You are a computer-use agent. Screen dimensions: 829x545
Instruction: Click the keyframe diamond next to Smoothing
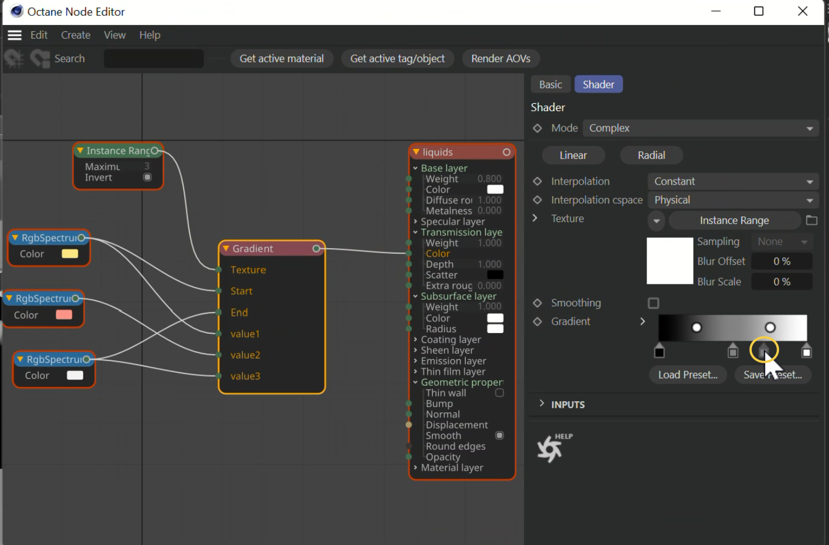tap(537, 303)
